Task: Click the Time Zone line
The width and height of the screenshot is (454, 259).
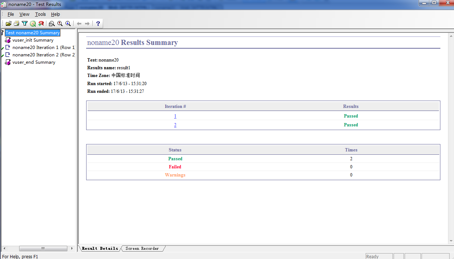Action: 113,76
